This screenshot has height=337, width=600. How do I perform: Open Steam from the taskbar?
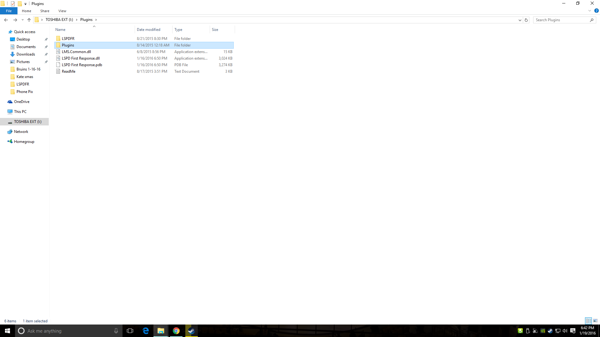[191, 331]
